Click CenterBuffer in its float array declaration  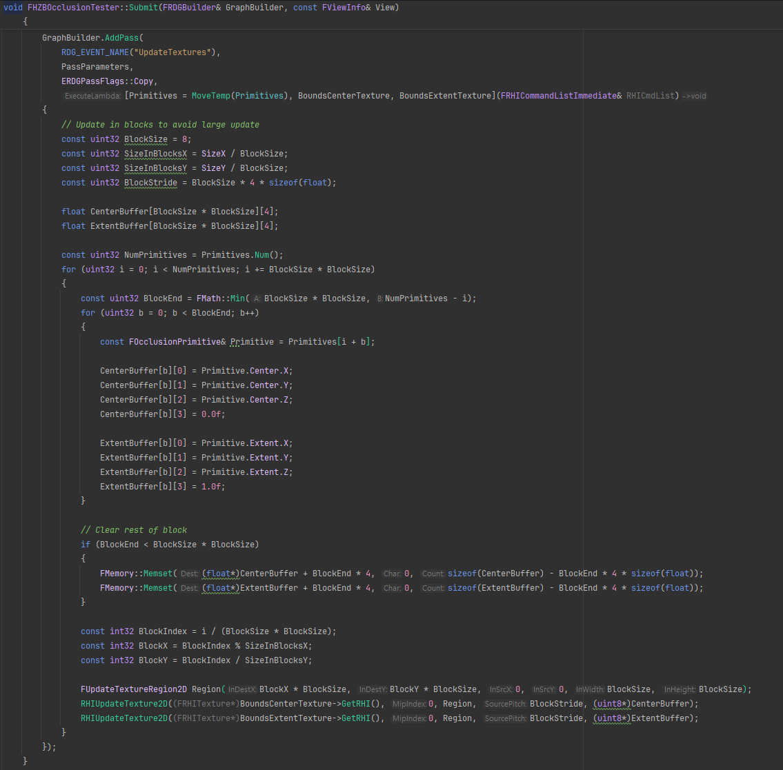tap(119, 212)
